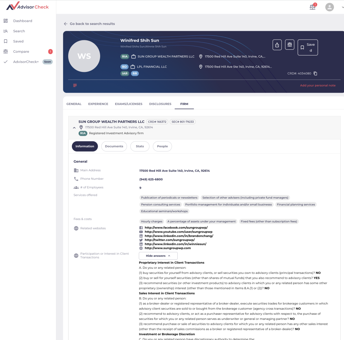Toggle the People view for Sun Group Wealth

tap(162, 146)
